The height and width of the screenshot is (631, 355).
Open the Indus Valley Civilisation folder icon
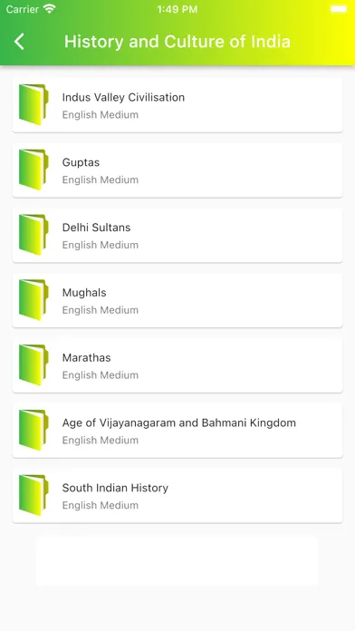point(34,104)
